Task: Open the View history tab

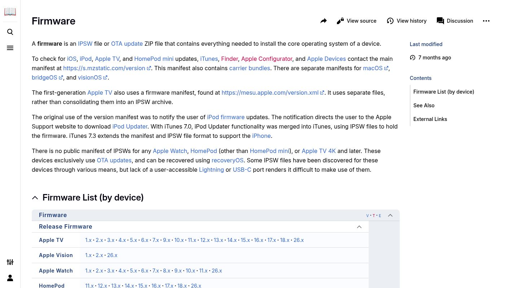Action: tap(407, 21)
